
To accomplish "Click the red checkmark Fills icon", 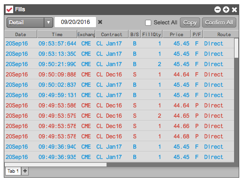I will pyautogui.click(x=9, y=9).
